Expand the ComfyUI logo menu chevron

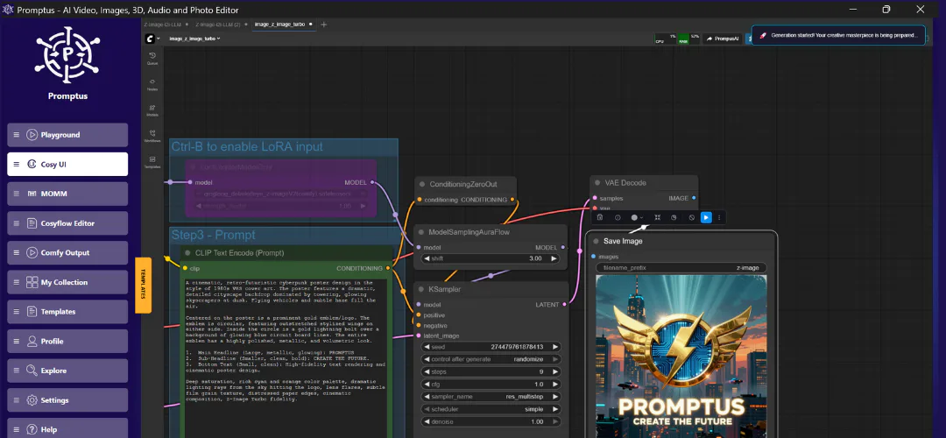pyautogui.click(x=158, y=39)
